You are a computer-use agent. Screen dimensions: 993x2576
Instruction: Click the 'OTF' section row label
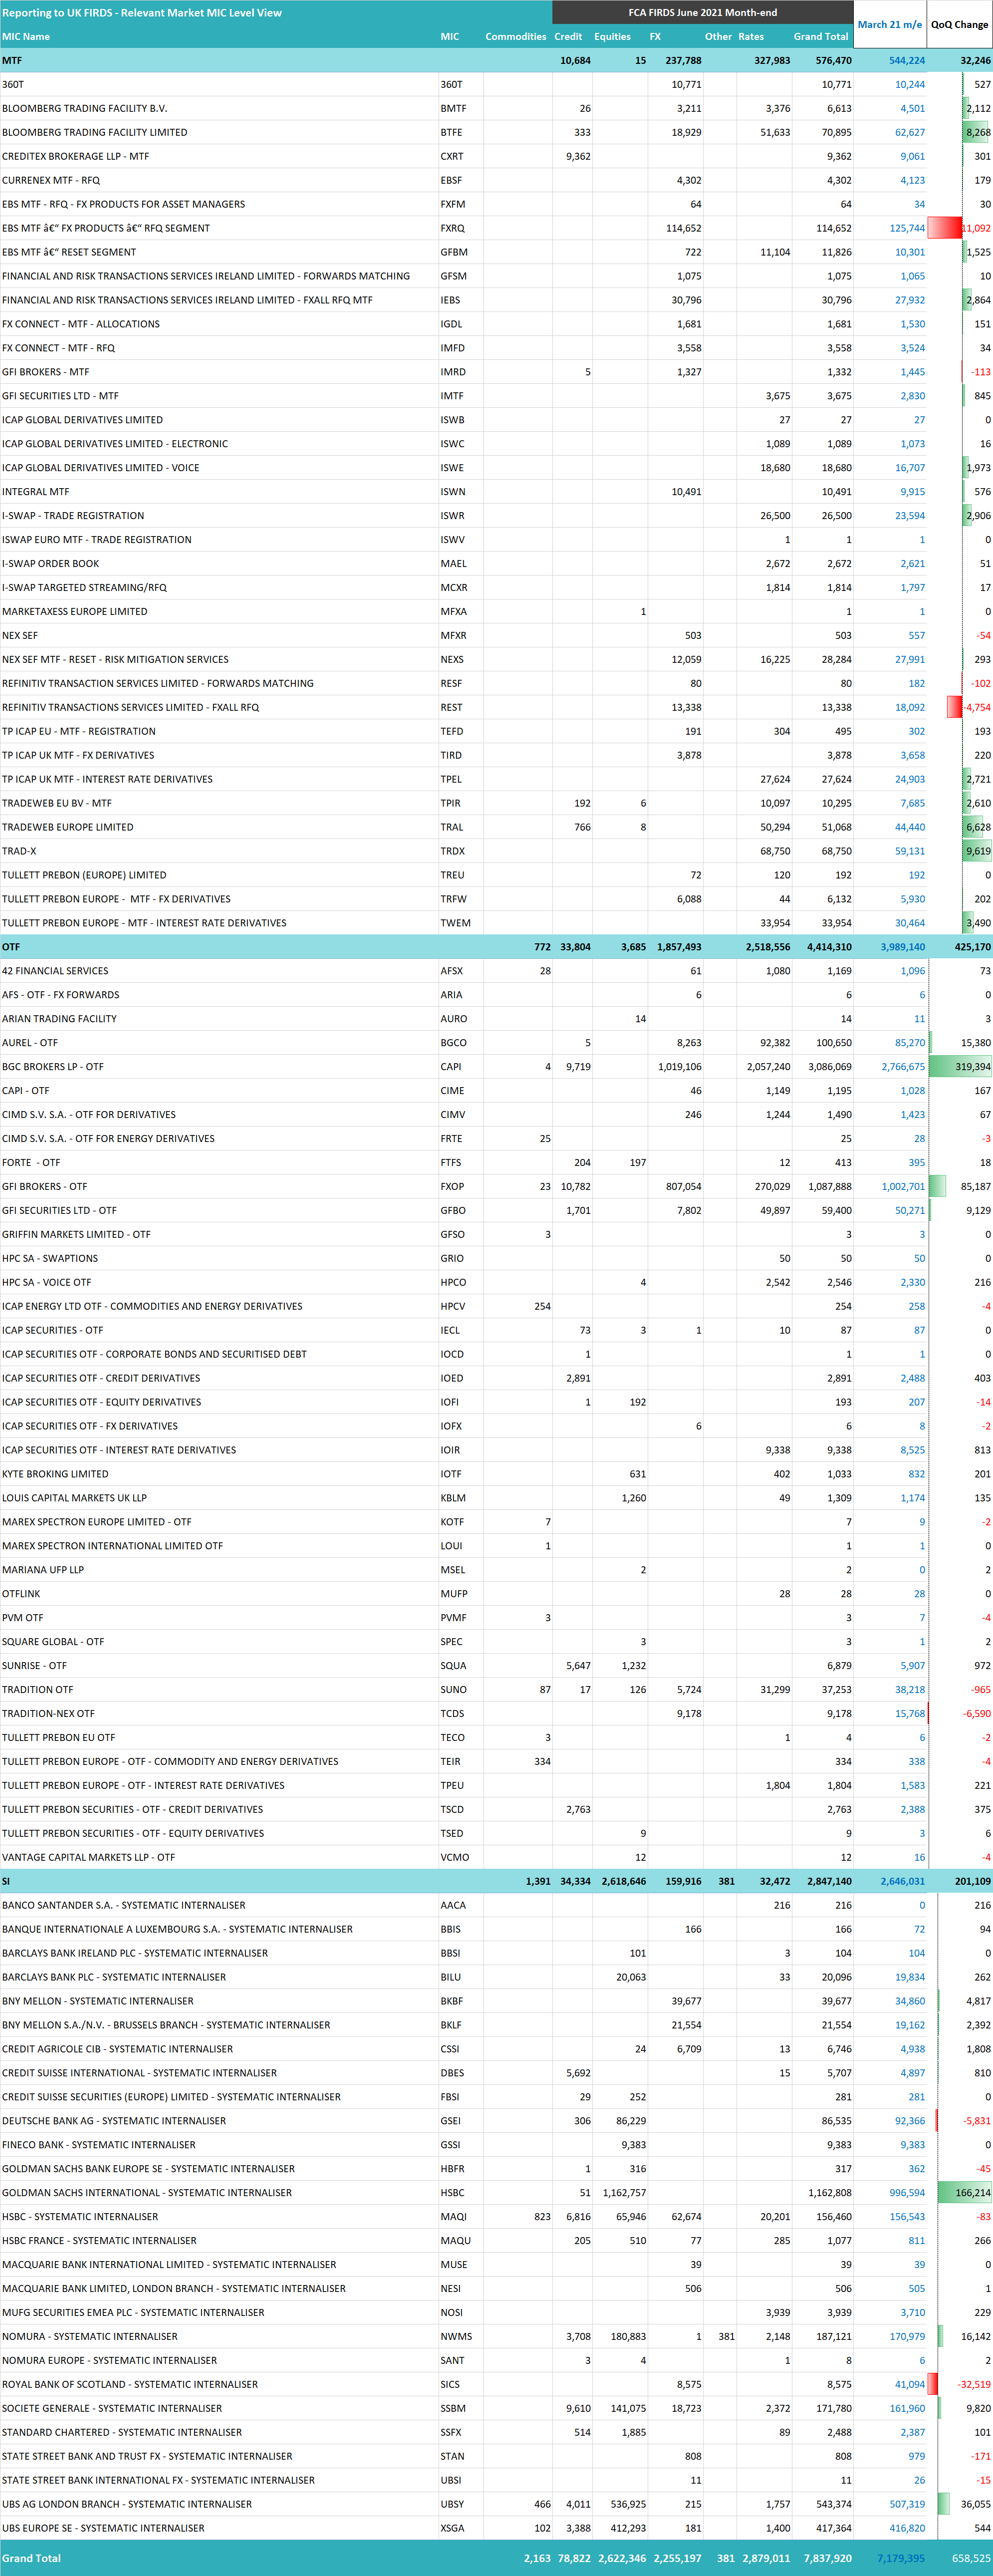point(11,947)
